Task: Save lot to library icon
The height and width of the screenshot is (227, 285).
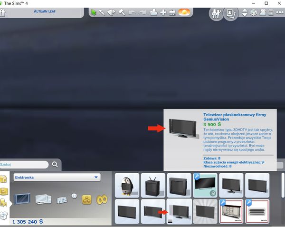Action: [x=153, y=12]
